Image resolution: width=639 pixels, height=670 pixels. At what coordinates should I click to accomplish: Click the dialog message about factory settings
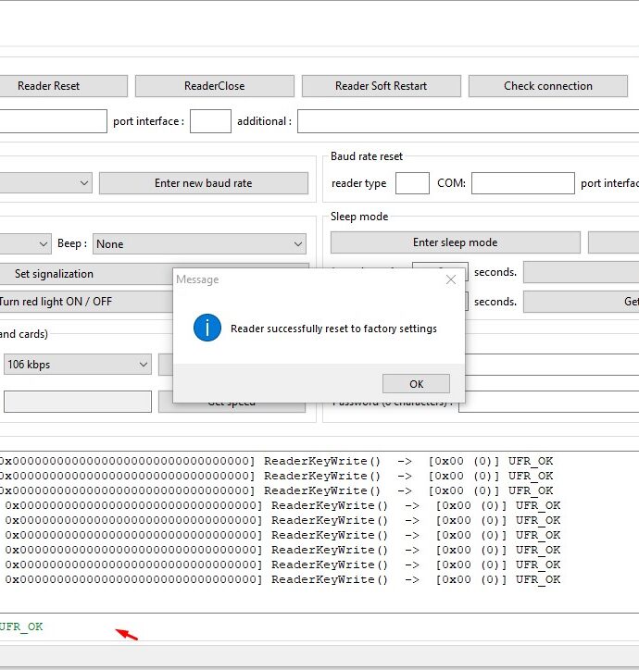[333, 329]
